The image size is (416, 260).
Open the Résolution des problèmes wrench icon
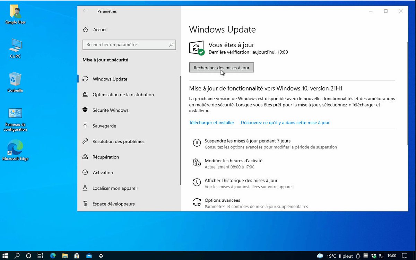point(85,141)
